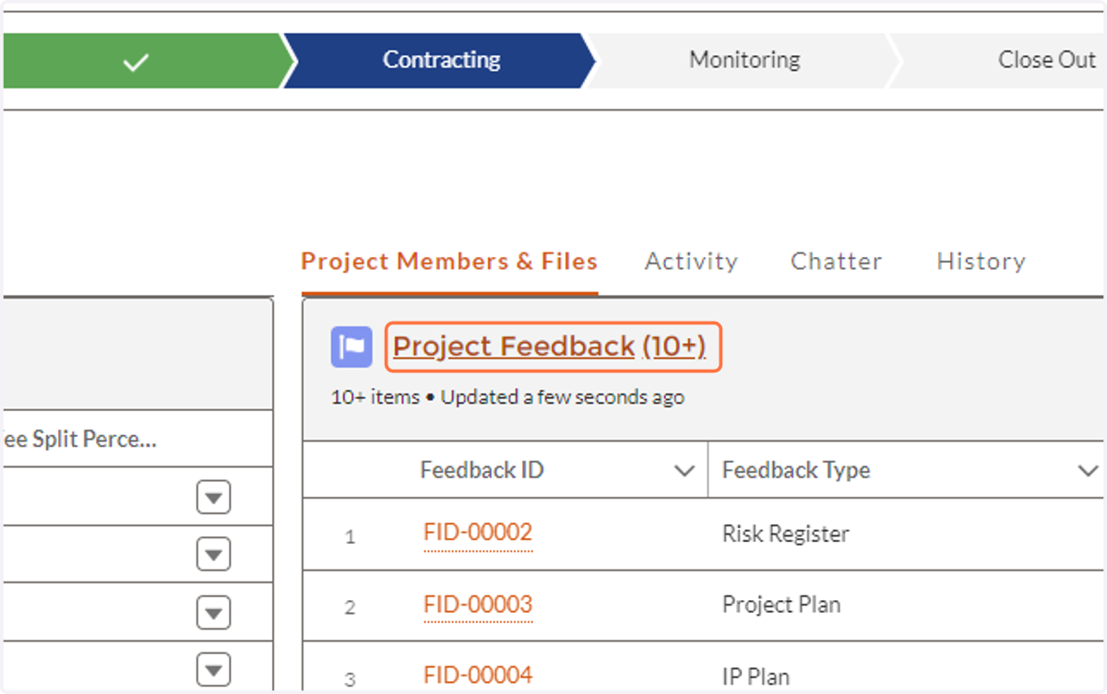Image resolution: width=1107 pixels, height=694 pixels.
Task: Sort by Feedback Type column header
Action: (796, 470)
